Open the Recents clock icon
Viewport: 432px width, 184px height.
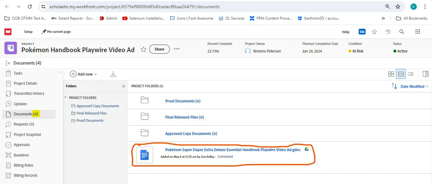[x=388, y=32]
